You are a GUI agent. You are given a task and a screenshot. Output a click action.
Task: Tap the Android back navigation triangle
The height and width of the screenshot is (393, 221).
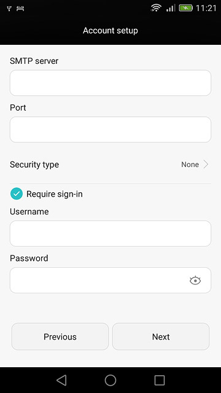61,380
